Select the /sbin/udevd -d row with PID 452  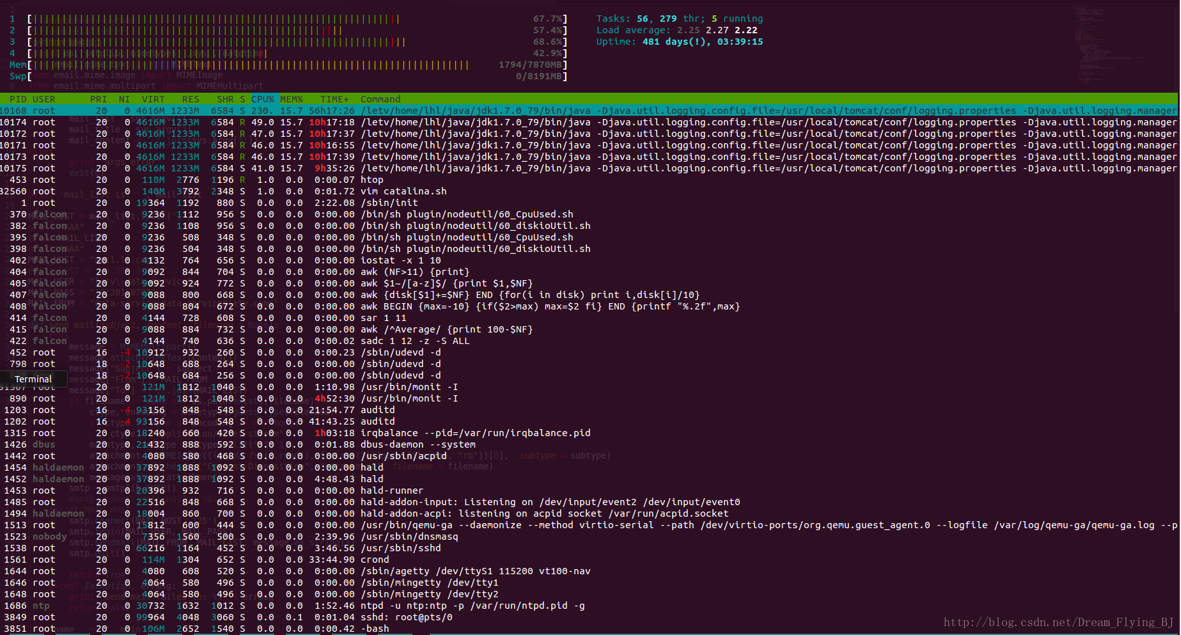point(589,352)
